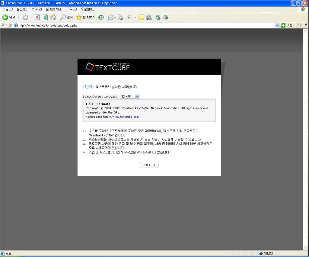Click the Windows flag logo throbber
The image size is (309, 257).
click(x=303, y=9)
